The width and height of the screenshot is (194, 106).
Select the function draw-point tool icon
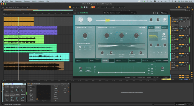coord(148,66)
